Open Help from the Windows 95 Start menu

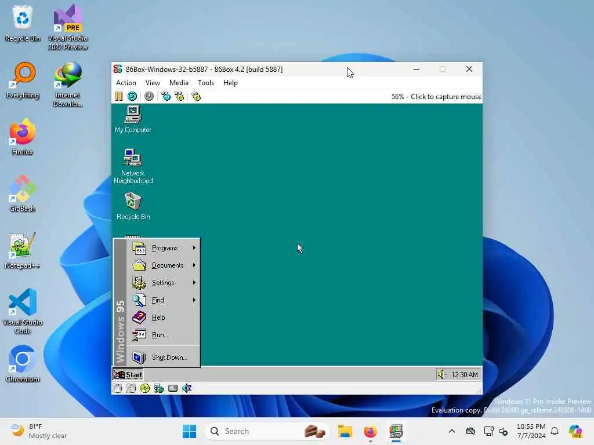163,318
